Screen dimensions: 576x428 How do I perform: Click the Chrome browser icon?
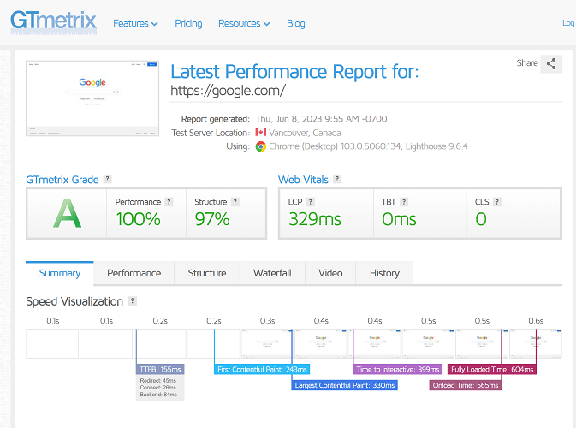261,146
